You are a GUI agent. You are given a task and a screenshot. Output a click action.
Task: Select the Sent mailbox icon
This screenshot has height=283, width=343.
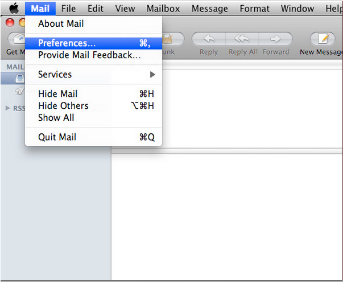tap(20, 91)
